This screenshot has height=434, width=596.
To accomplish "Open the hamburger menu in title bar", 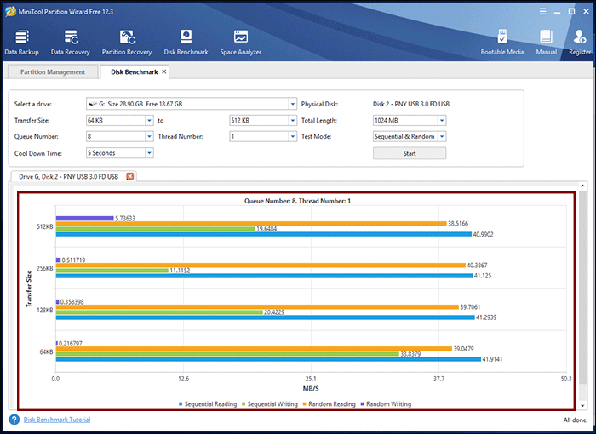I will click(x=543, y=12).
